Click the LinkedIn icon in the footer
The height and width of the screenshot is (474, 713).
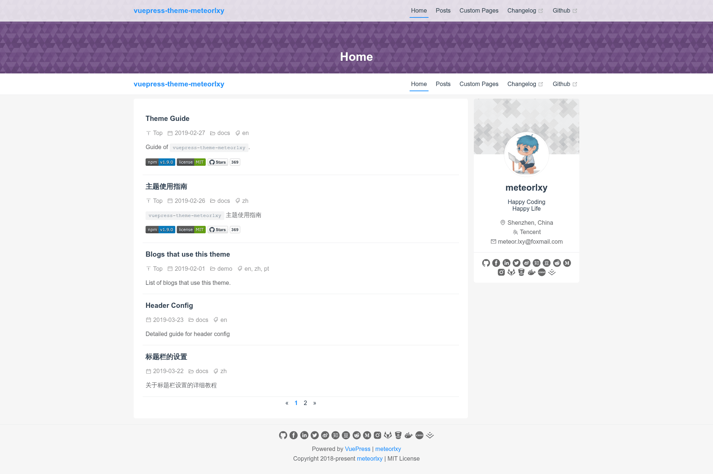point(304,435)
